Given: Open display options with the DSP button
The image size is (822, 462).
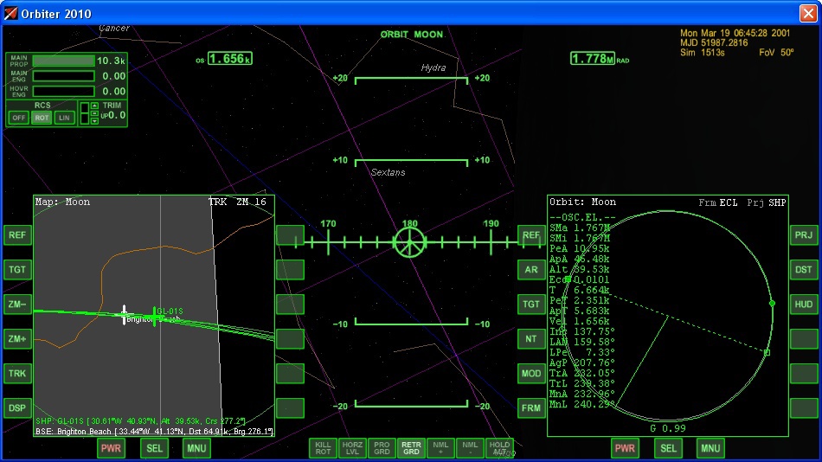Looking at the screenshot, I should coord(16,408).
